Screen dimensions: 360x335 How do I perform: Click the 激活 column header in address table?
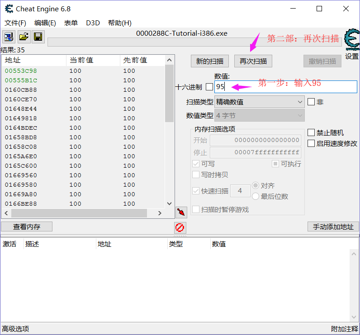pos(12,244)
